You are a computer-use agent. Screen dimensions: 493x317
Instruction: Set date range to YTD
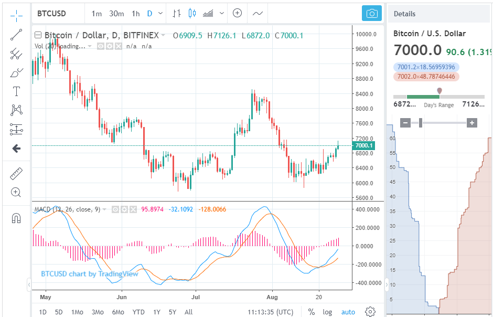(x=138, y=312)
